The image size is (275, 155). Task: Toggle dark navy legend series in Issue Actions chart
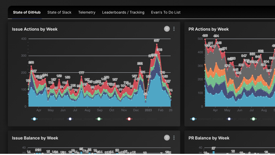tap(70, 119)
